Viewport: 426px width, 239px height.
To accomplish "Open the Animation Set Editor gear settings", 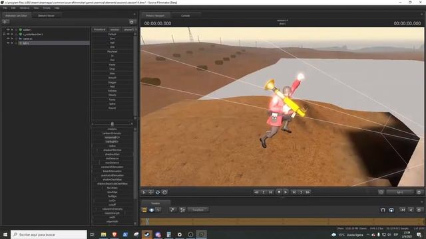I will click(132, 22).
